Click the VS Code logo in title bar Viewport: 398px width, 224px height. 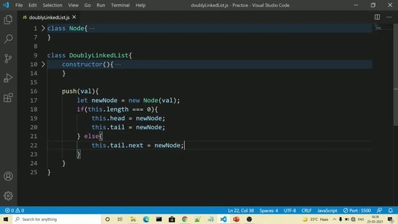point(6,5)
